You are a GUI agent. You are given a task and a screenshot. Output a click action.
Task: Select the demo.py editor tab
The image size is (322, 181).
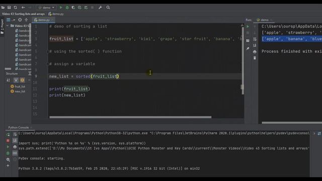tap(43, 20)
